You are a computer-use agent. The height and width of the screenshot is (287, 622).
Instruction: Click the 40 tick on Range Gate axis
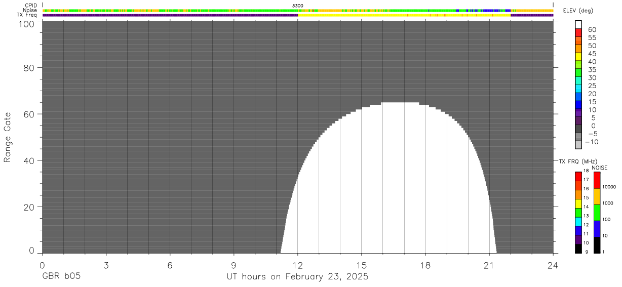pyautogui.click(x=29, y=160)
